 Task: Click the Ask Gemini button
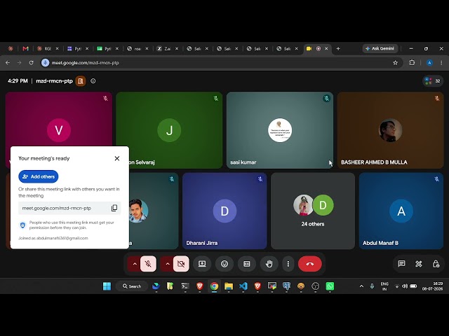[380, 48]
